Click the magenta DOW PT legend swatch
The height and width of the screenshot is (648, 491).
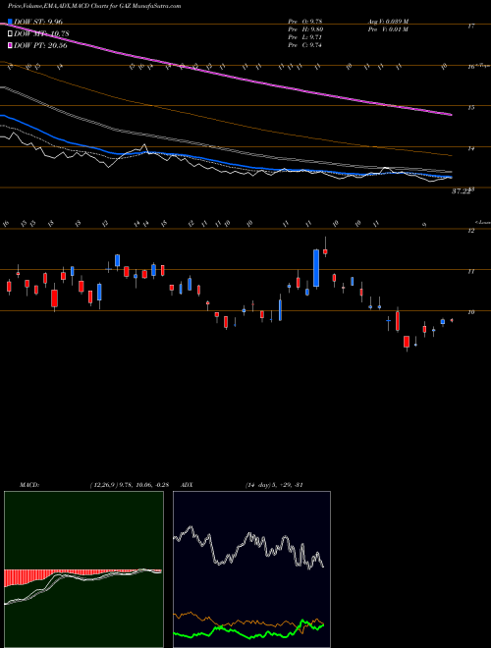[x=10, y=45]
